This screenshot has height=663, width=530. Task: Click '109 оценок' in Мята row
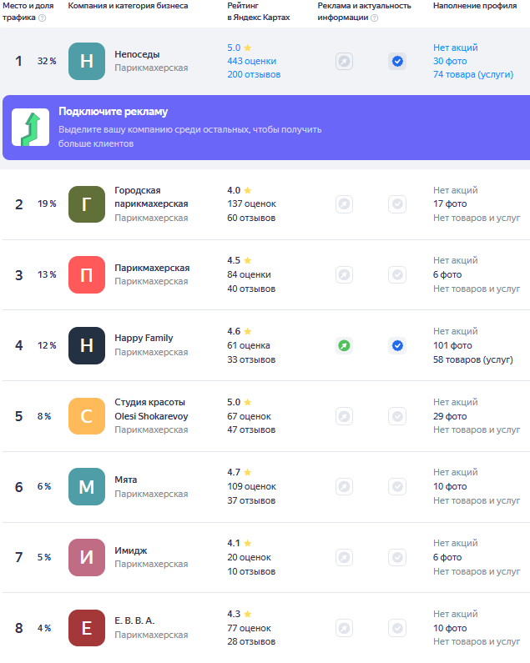pos(251,486)
